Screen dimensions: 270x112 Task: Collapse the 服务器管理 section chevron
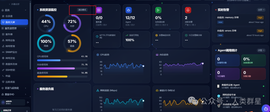tap(25, 28)
